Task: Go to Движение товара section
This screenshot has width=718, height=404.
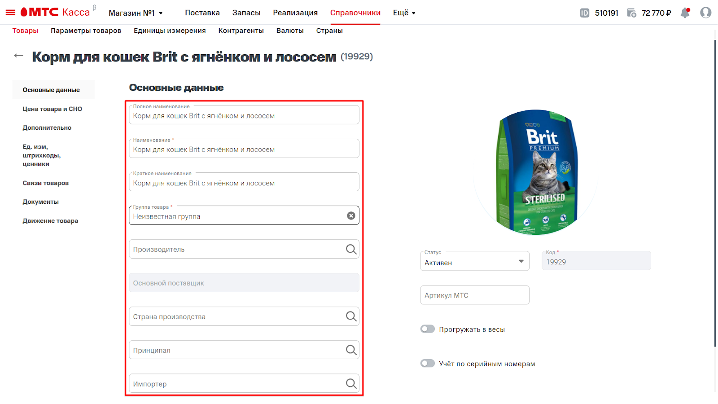Action: [50, 220]
